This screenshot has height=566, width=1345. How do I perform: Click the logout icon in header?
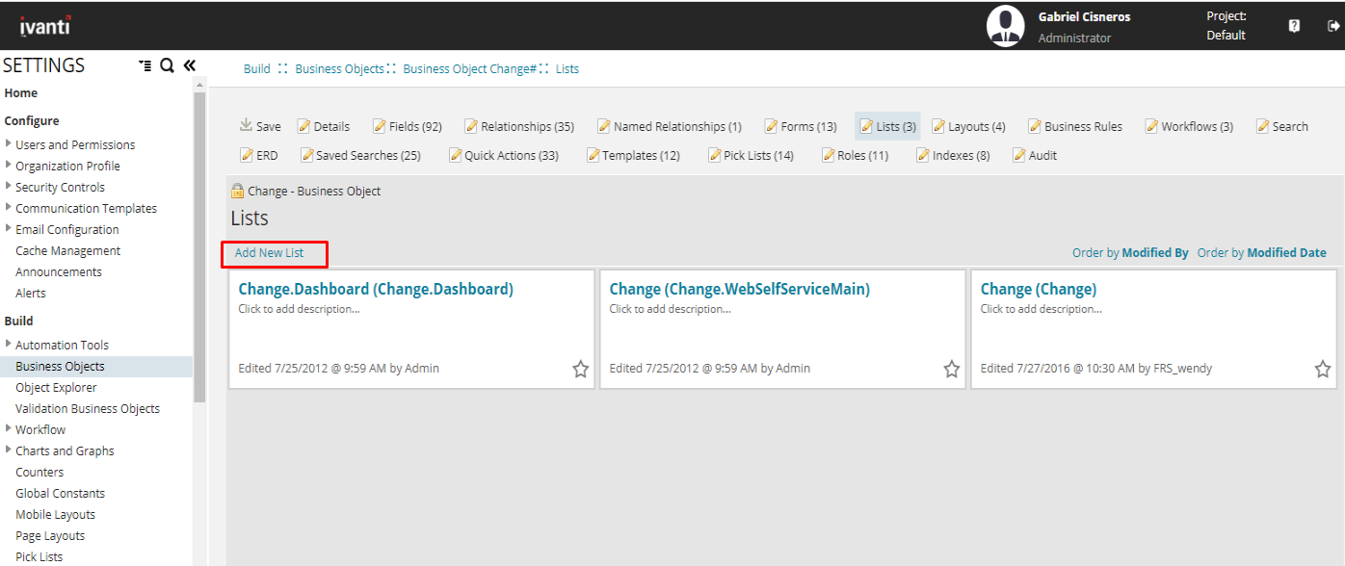[x=1333, y=26]
